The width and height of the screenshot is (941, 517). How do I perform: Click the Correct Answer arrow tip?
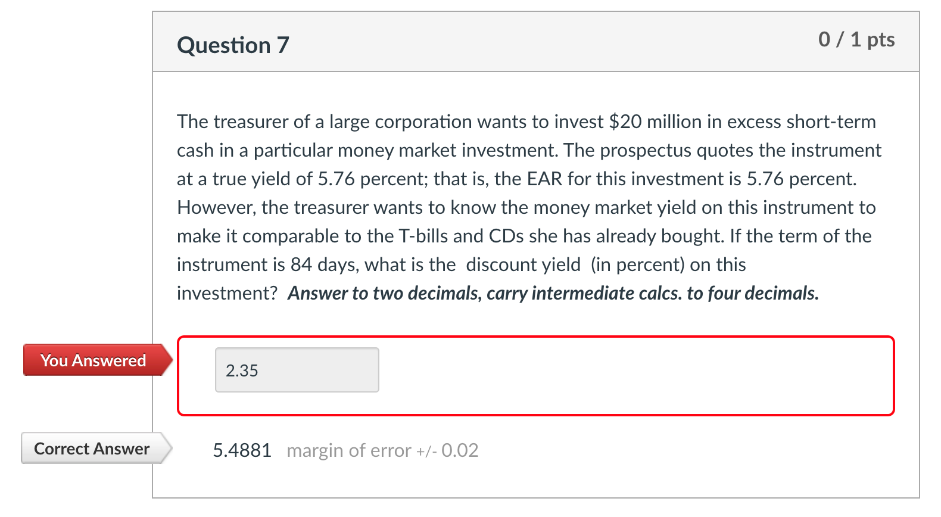[x=168, y=449]
